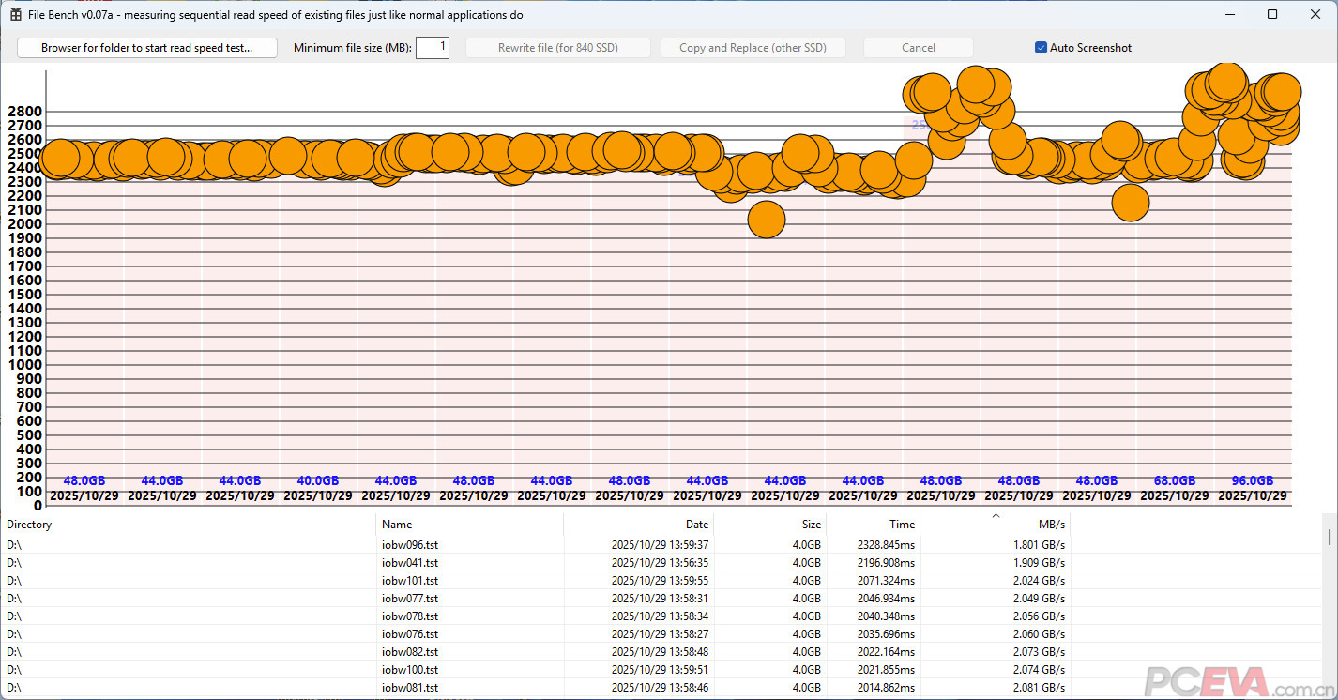Select the iobw077.tst entry in list

coord(410,599)
